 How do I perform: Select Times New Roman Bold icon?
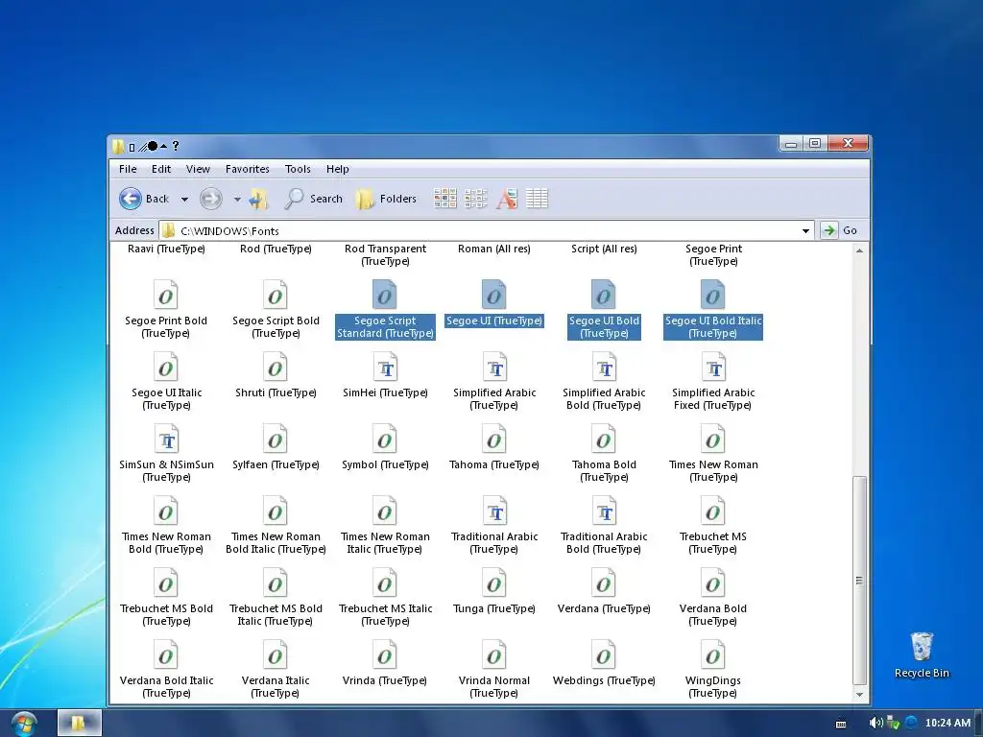(166, 511)
